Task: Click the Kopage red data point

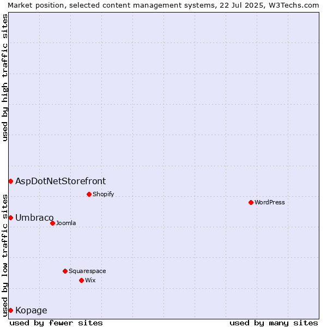Action: [11, 311]
